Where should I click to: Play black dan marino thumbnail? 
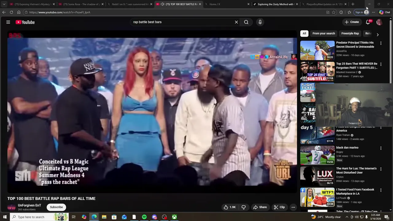click(x=317, y=155)
